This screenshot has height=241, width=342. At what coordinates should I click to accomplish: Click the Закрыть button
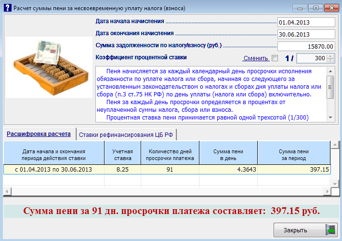pos(305,230)
